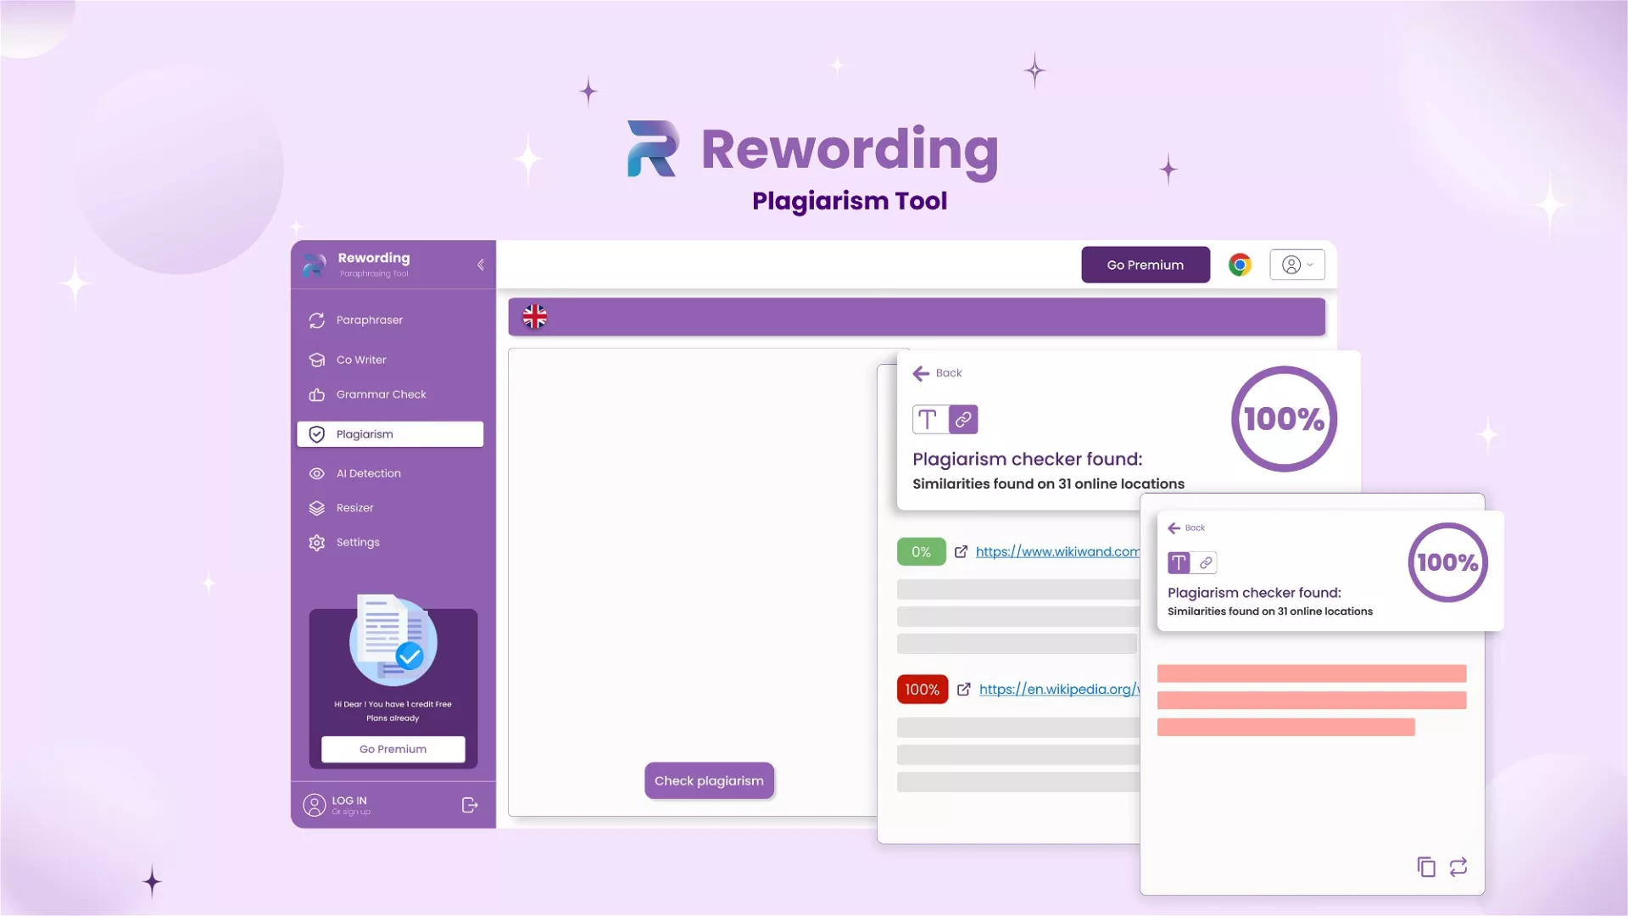Click the regenerate arrows icon

pos(1458,867)
